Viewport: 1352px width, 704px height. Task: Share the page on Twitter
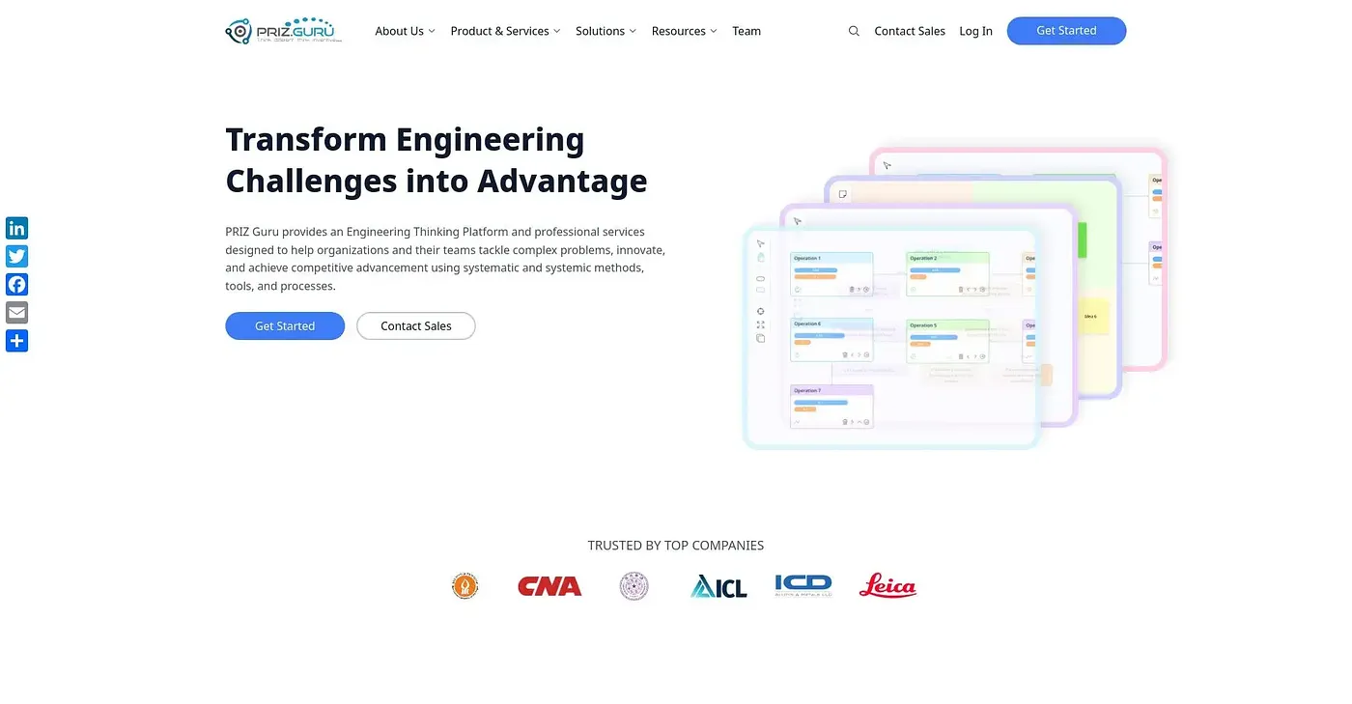point(16,256)
